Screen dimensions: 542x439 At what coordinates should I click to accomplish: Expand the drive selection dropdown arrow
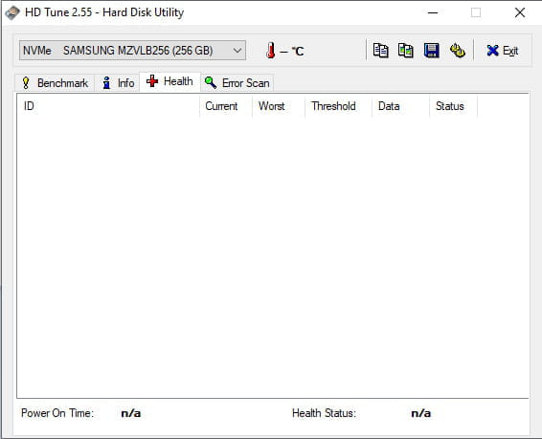(x=237, y=51)
